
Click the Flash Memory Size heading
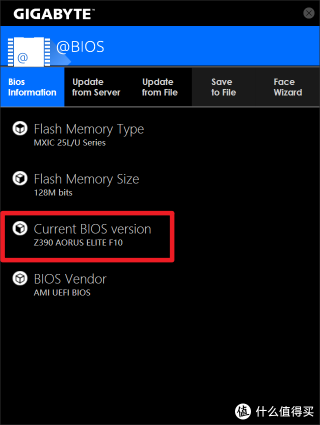pos(86,179)
